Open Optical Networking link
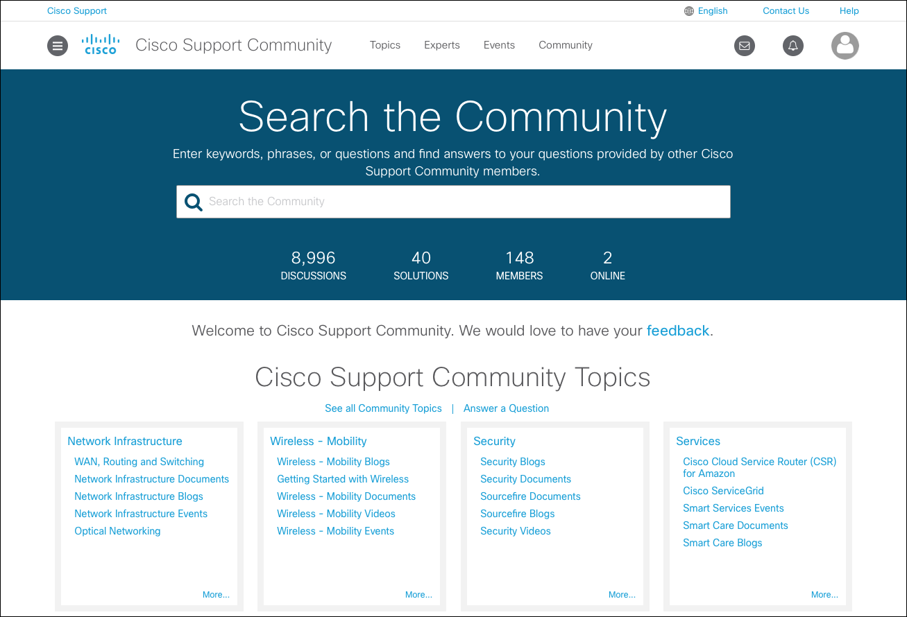Image resolution: width=907 pixels, height=617 pixels. point(117,531)
